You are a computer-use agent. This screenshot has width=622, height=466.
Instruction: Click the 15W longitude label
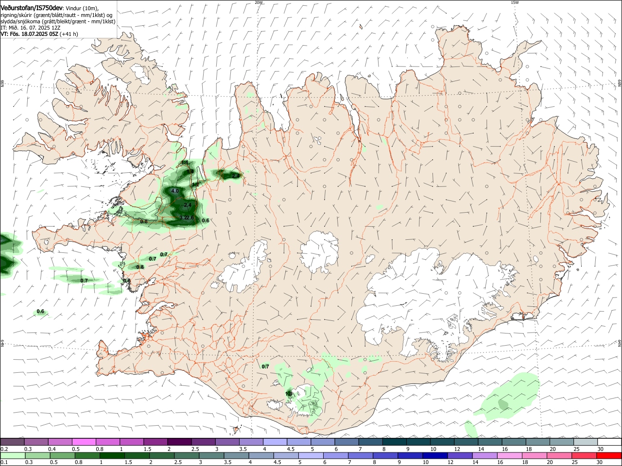tap(515, 2)
